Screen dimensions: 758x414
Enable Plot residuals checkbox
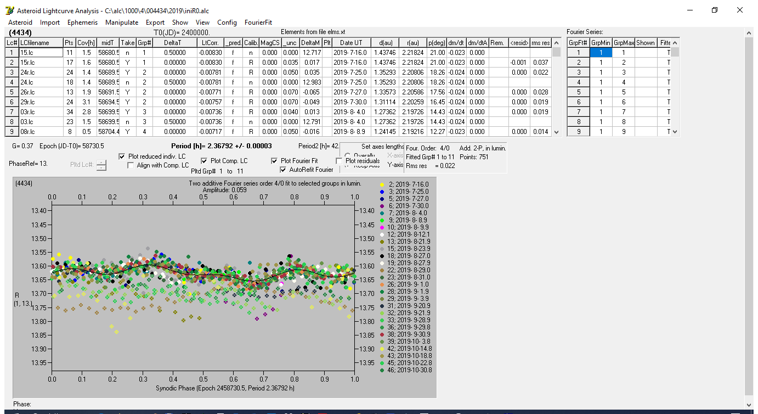(339, 161)
